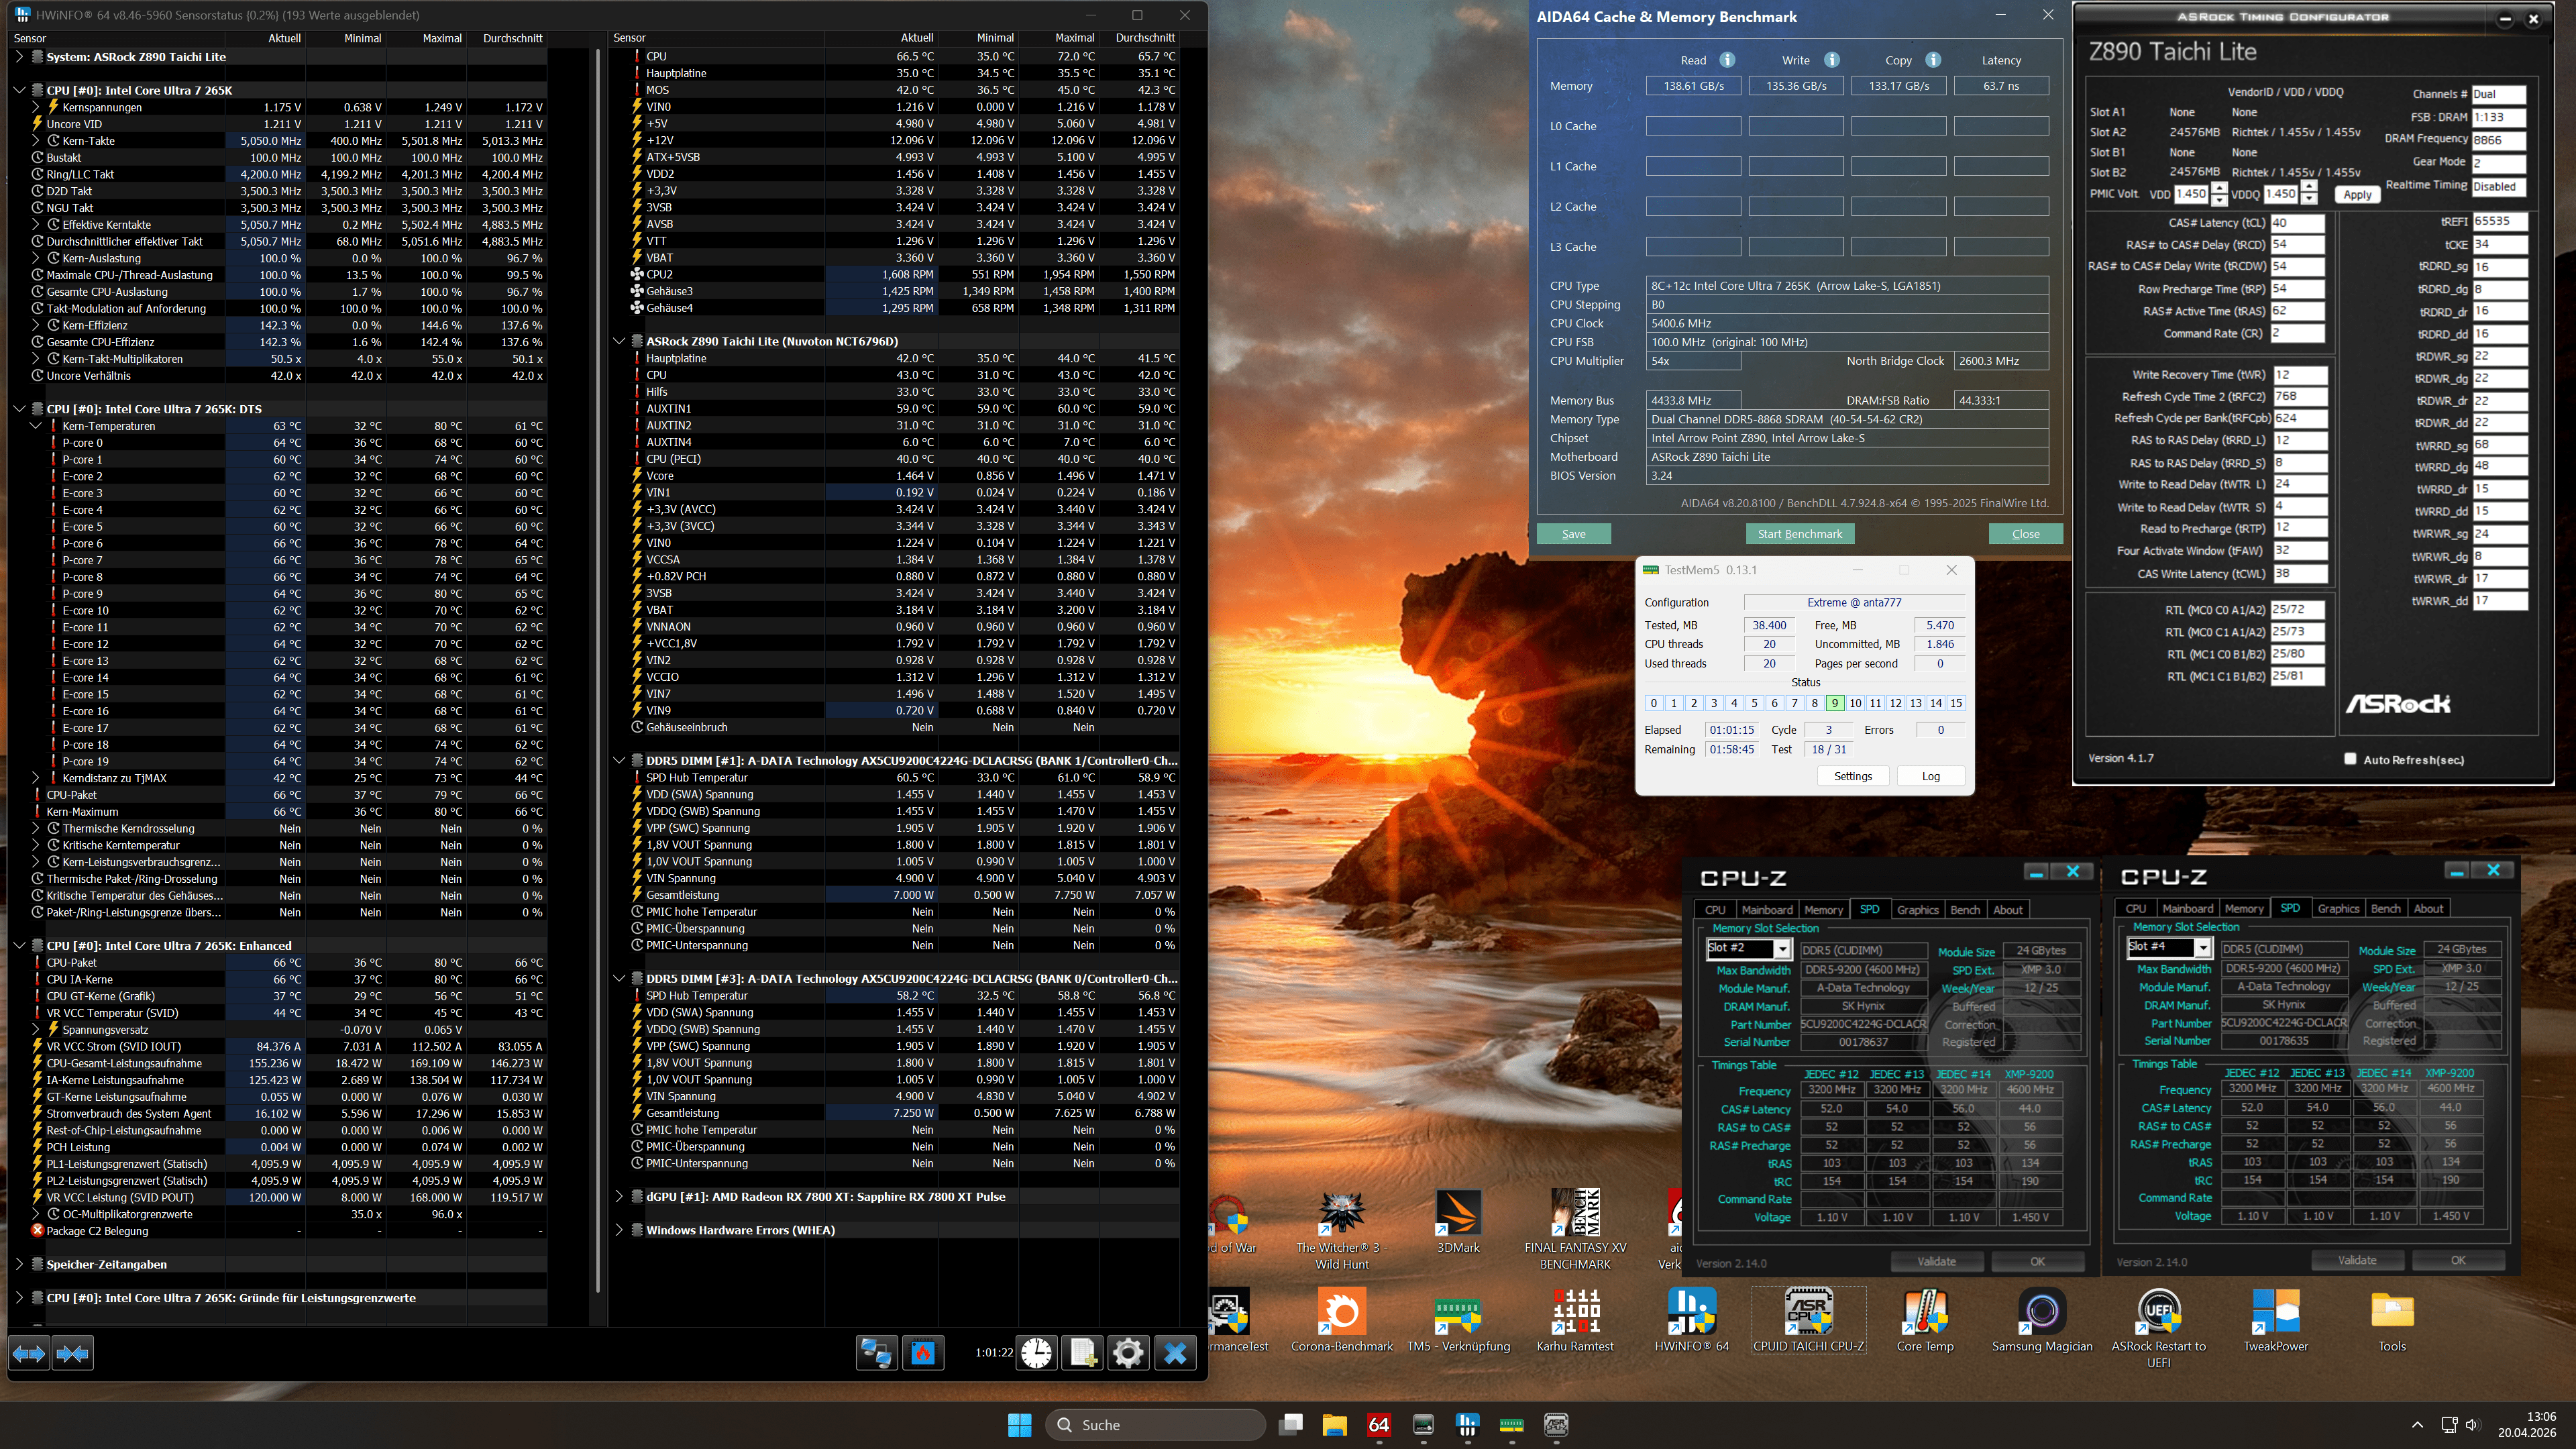Click HWiNFO expand columns arrows button
This screenshot has height=1449, width=2576.
(28, 1353)
